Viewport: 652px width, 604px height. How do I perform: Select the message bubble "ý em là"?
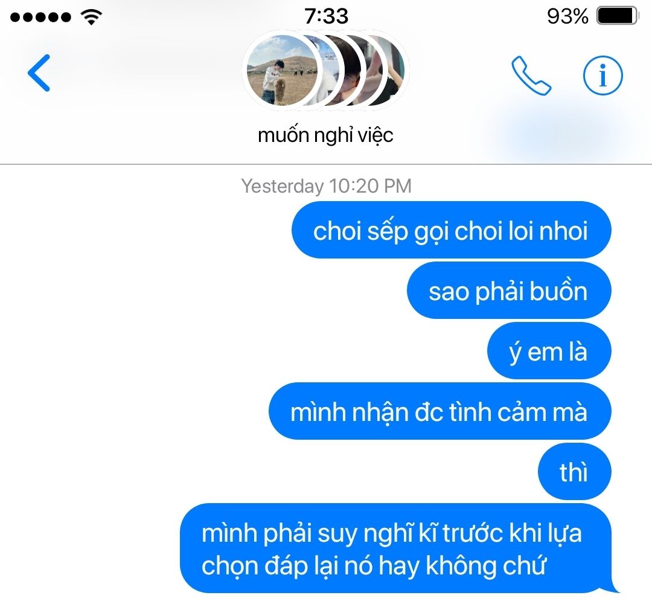549,351
